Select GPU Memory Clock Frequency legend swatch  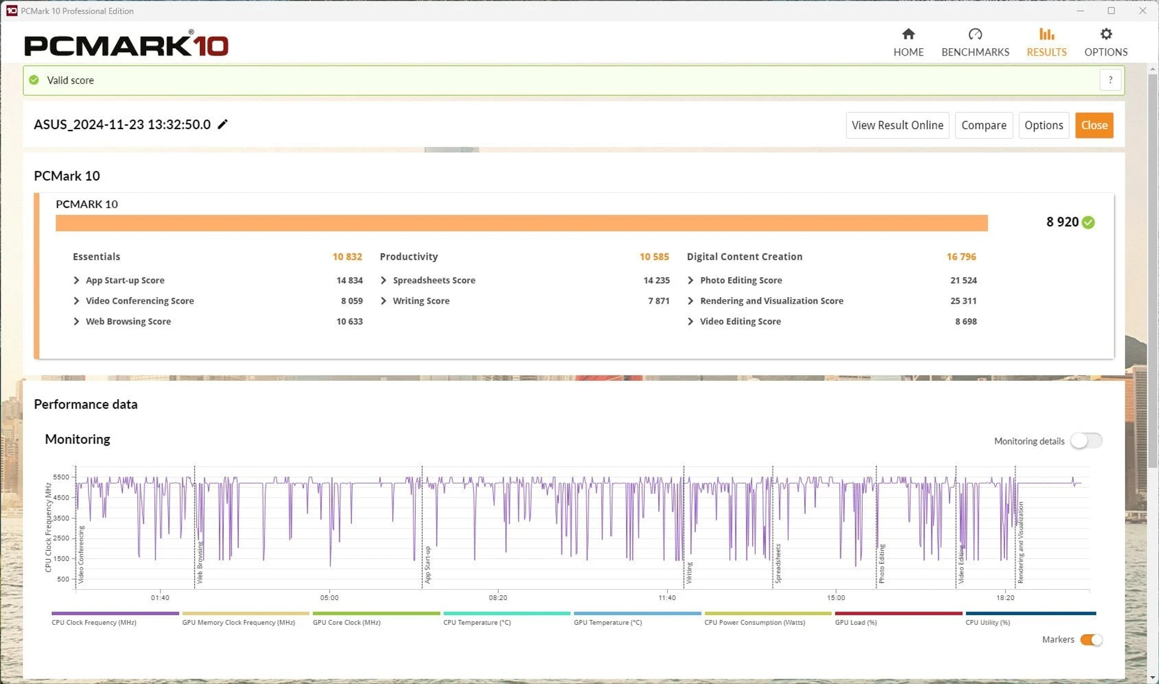246,613
